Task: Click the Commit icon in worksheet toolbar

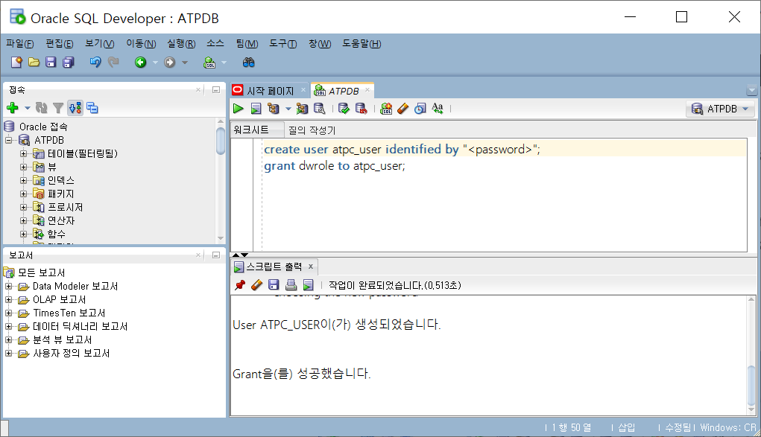Action: pos(344,109)
